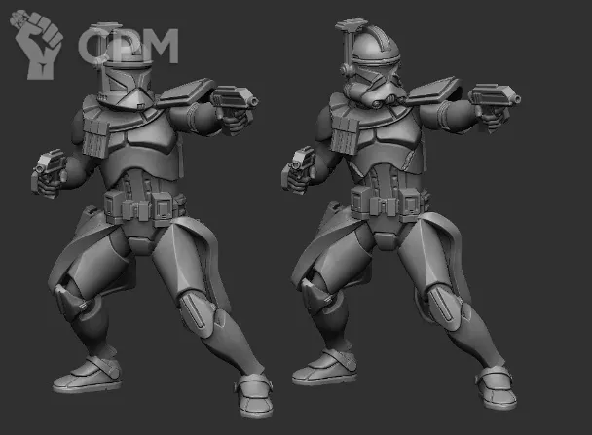
Task: Click the left trooper's extended pistol
Action: click(x=232, y=101)
